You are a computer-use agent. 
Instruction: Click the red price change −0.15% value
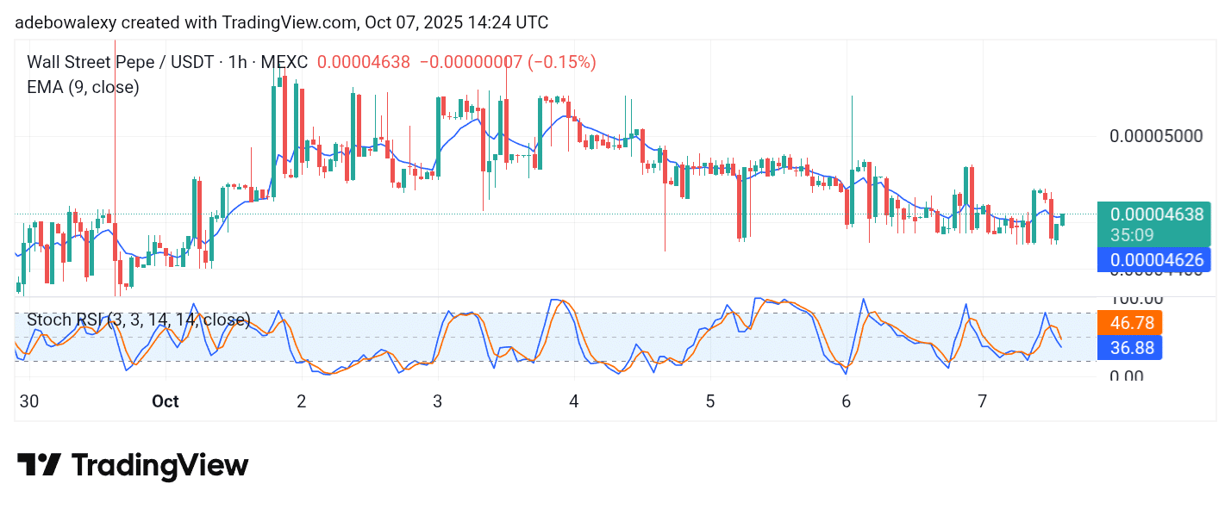click(x=561, y=62)
